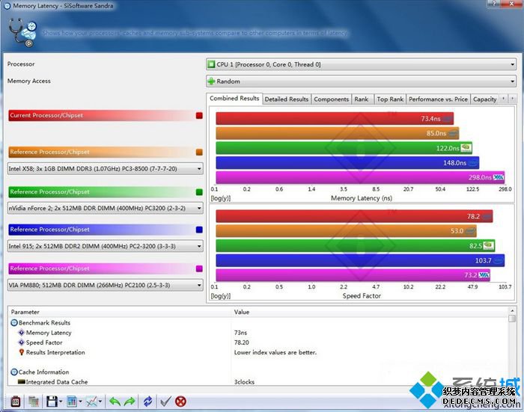Open the bar chart icon's dropdown arrow

point(80,402)
